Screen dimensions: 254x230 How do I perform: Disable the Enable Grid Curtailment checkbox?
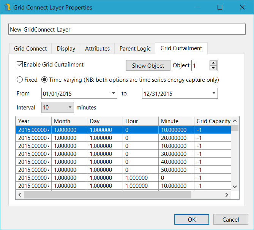pos(20,65)
